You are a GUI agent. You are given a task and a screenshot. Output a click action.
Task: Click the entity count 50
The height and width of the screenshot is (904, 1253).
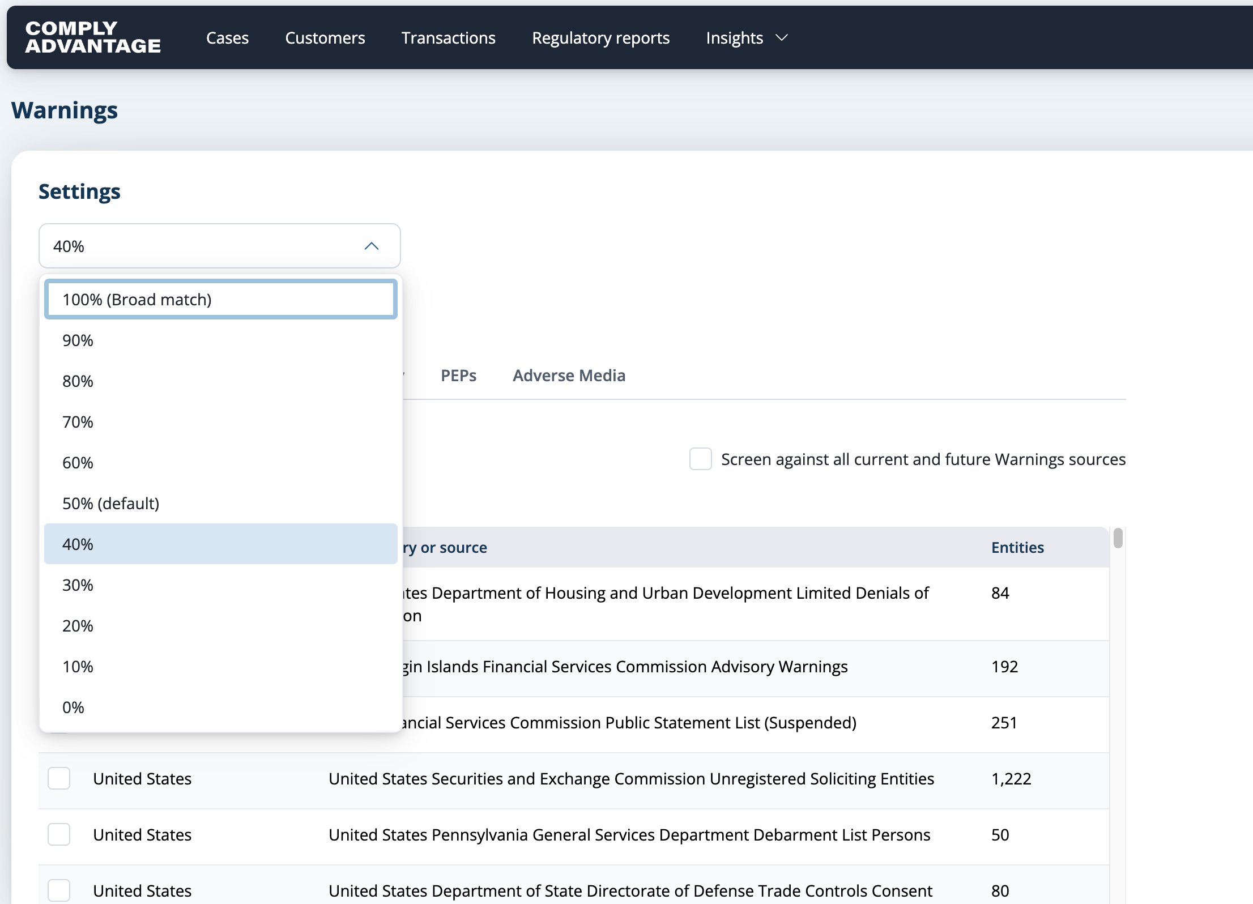pos(1000,835)
